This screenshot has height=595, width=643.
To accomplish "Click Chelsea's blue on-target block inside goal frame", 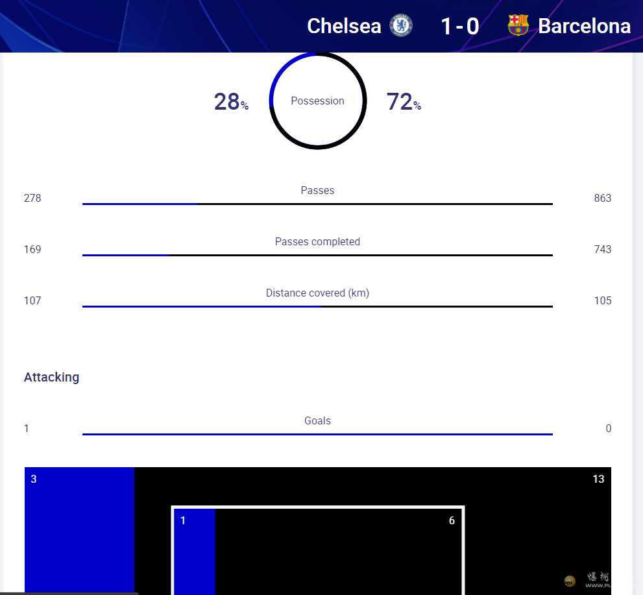I will click(x=195, y=552).
